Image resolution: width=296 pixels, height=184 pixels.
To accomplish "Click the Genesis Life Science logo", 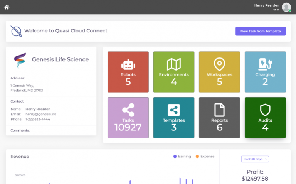I will (20, 60).
